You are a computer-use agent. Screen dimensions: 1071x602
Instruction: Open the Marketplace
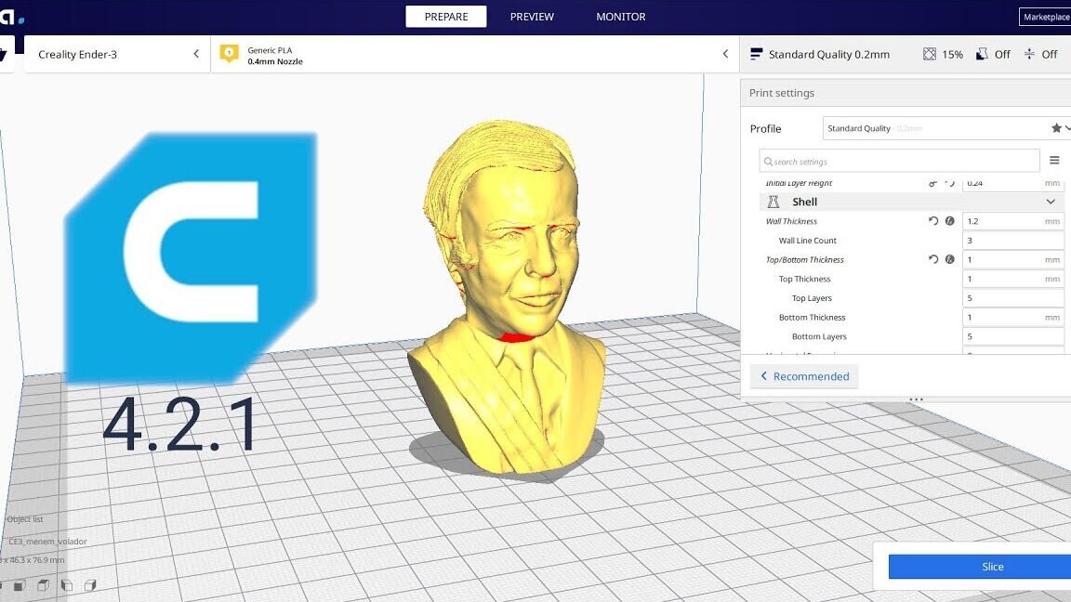pyautogui.click(x=1045, y=17)
